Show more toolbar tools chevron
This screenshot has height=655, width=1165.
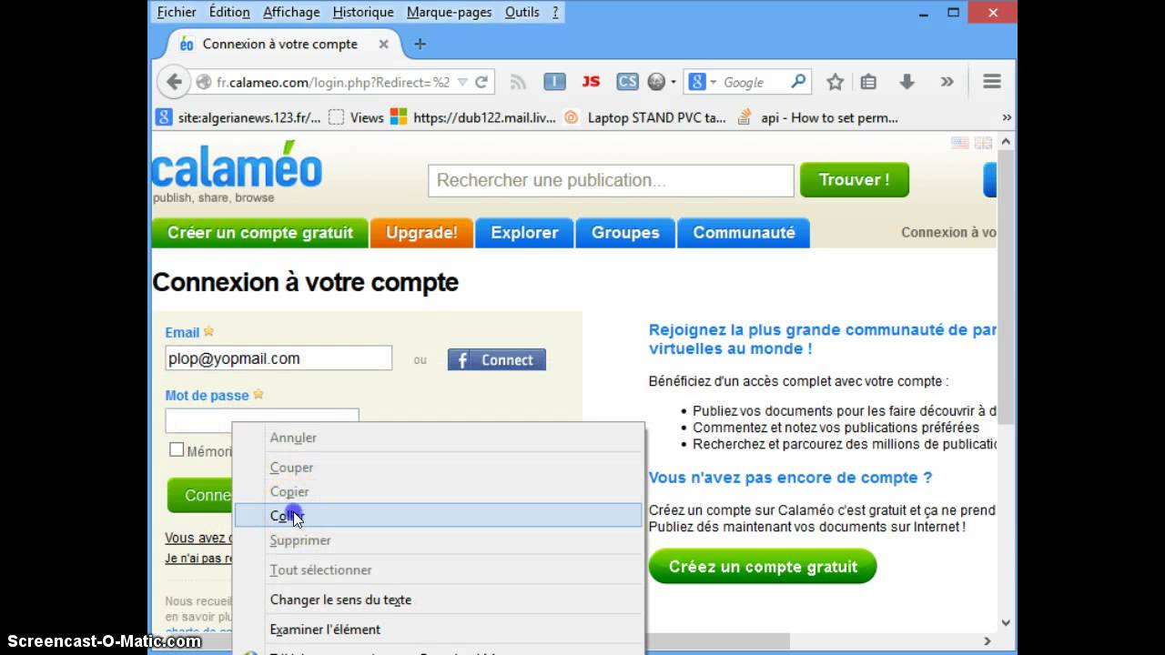(x=947, y=82)
